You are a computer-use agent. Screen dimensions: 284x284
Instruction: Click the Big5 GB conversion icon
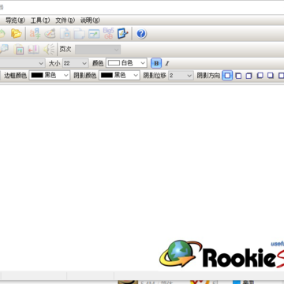pyautogui.click(x=108, y=33)
